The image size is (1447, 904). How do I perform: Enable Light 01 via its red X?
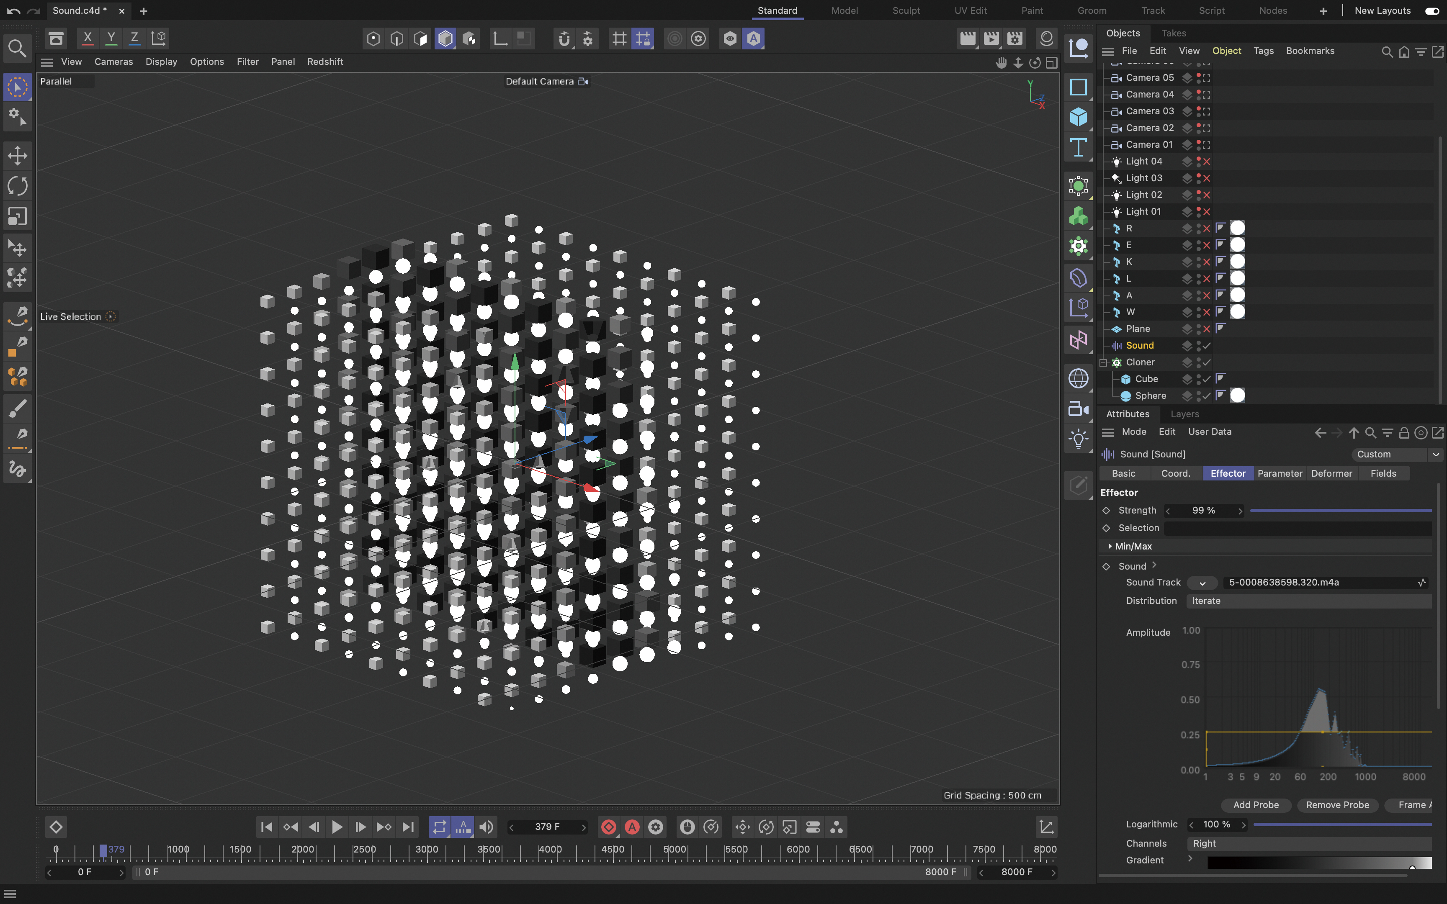1207,212
